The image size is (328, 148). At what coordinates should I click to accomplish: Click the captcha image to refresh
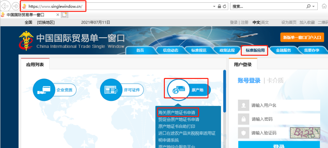(305, 133)
